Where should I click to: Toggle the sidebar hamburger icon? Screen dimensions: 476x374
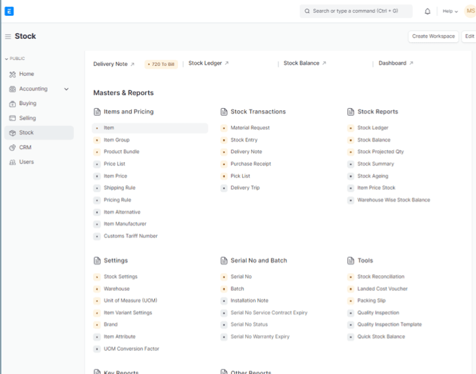click(8, 36)
